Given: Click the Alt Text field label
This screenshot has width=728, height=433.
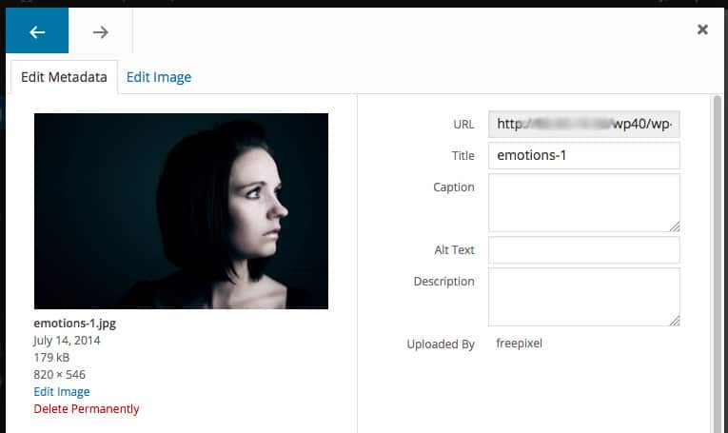Looking at the screenshot, I should coord(454,249).
